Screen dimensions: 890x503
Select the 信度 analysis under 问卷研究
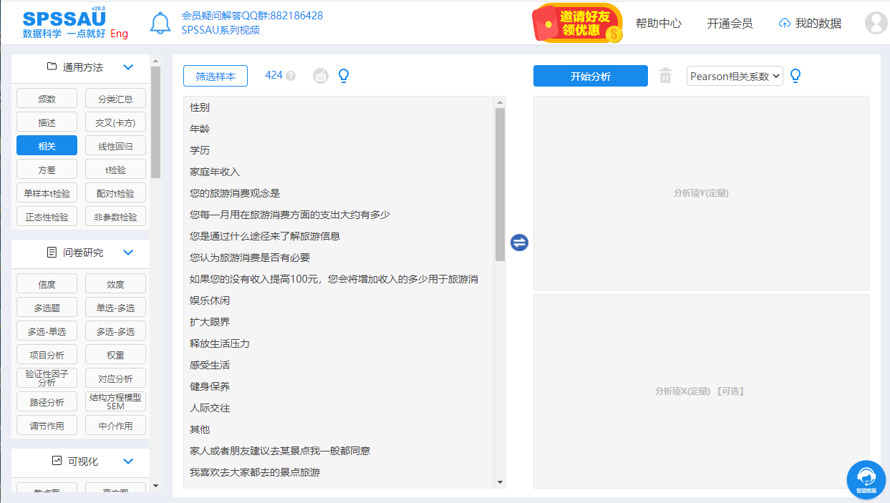click(x=47, y=283)
